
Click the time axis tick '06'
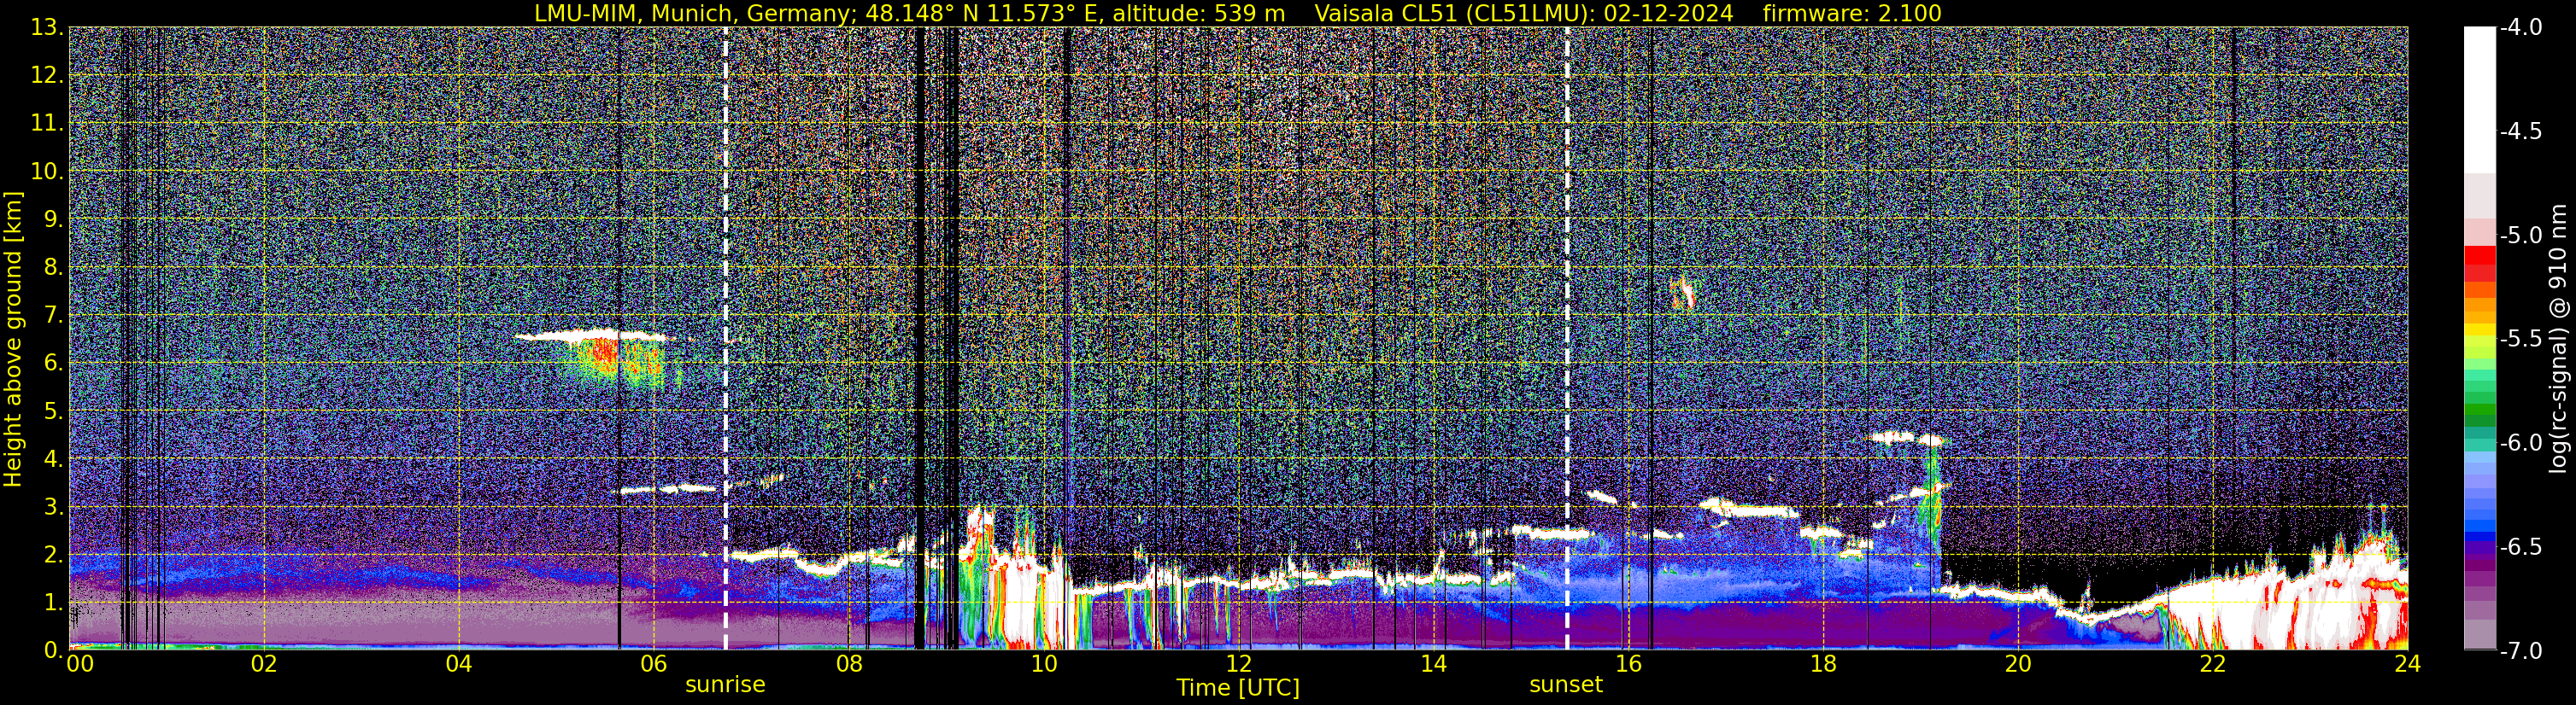click(x=653, y=664)
